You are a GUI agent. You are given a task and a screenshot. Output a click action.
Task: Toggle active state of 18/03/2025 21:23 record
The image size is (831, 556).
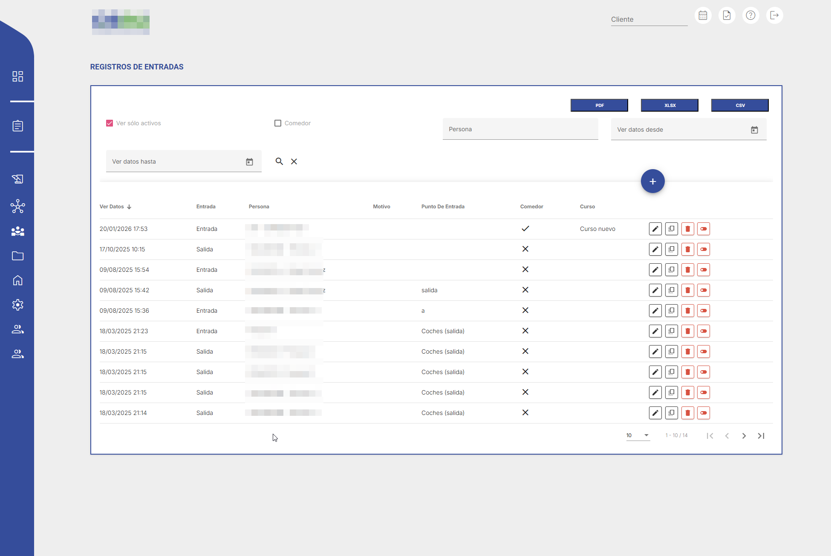click(x=704, y=331)
